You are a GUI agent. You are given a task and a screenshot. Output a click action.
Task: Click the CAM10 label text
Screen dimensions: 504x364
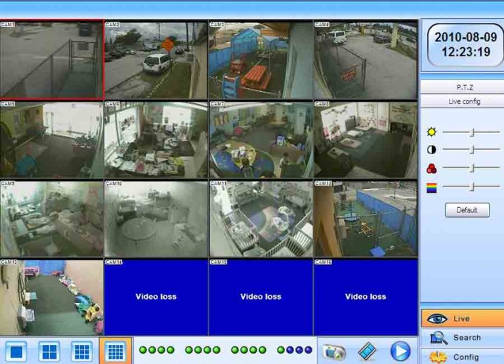tap(114, 183)
